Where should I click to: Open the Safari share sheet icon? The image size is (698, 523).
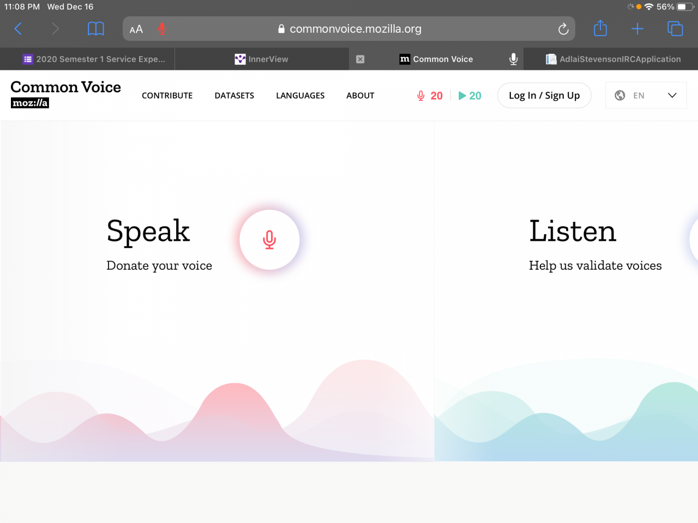coord(600,28)
